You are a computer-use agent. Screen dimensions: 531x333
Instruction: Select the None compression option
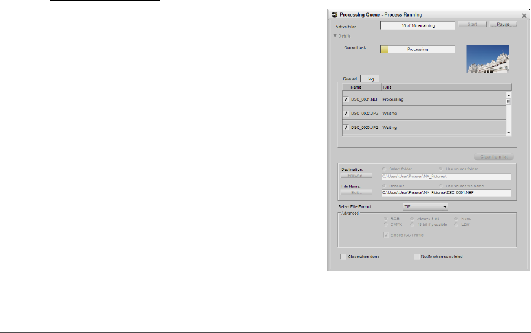[x=456, y=219]
